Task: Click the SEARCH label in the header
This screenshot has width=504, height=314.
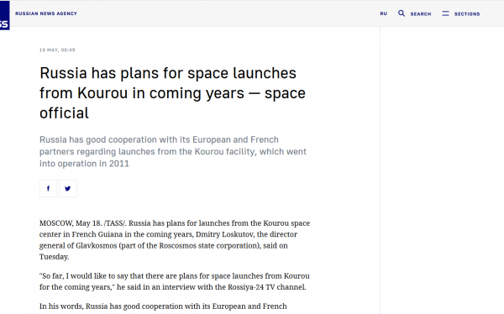Action: [421, 13]
